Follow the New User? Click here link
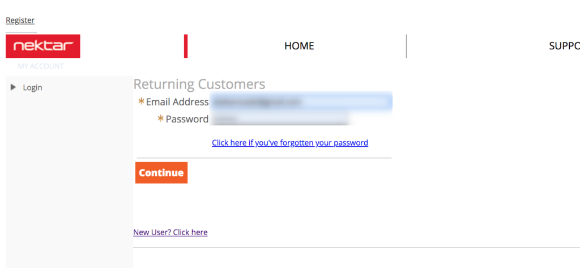This screenshot has width=580, height=268. coord(170,232)
